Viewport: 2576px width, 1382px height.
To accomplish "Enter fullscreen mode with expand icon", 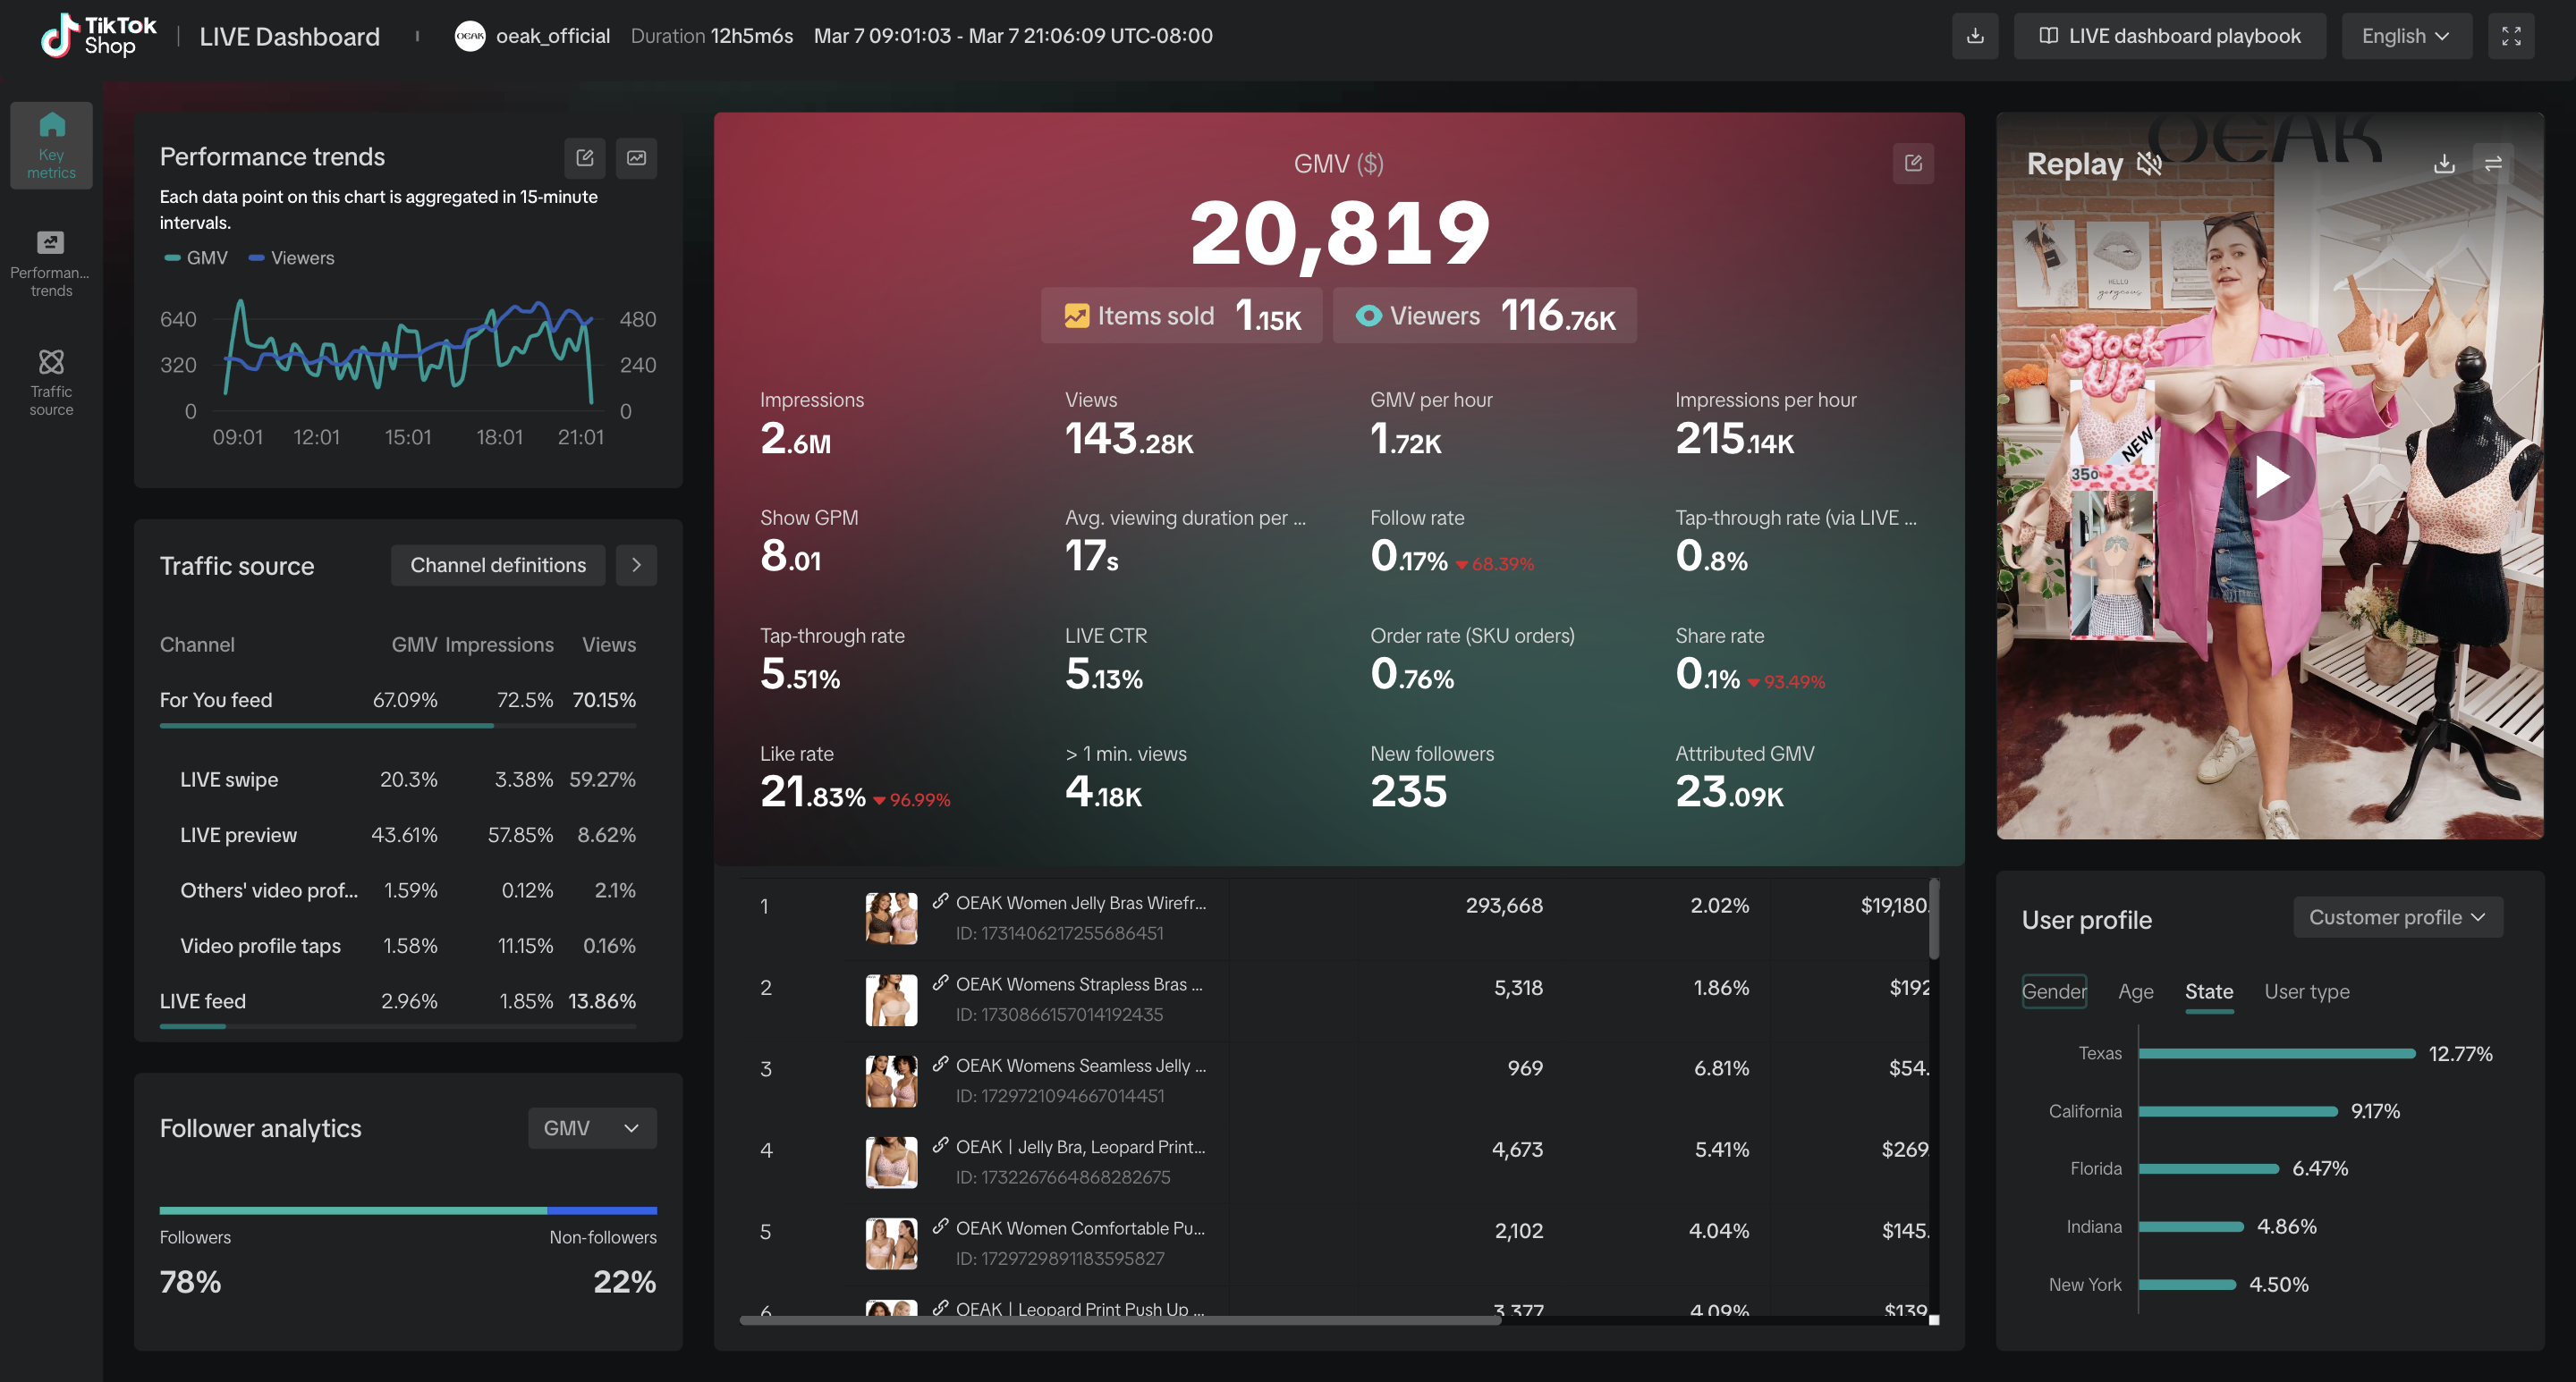I will [2511, 36].
